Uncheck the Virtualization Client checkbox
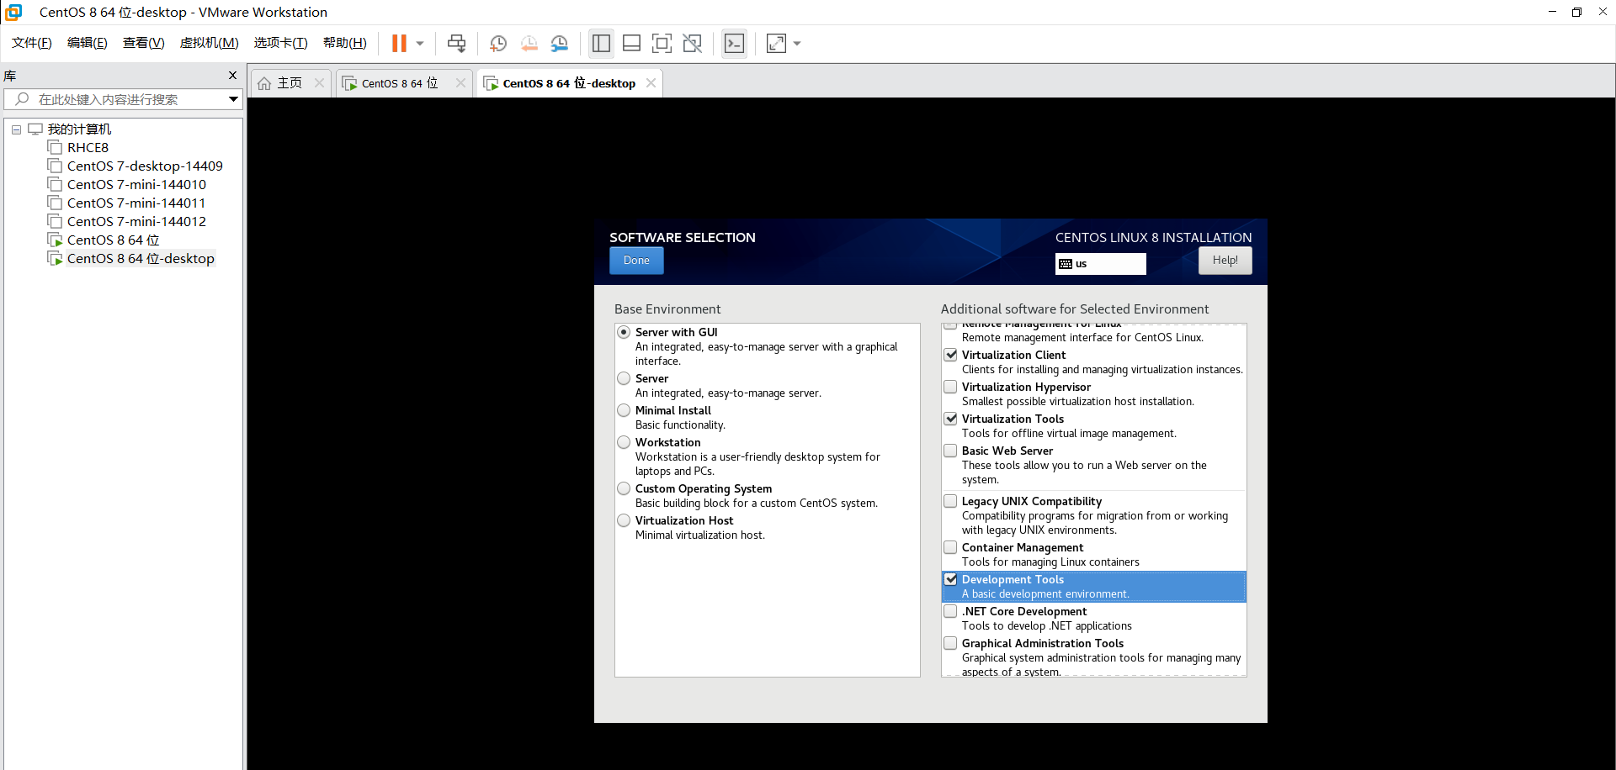Image resolution: width=1616 pixels, height=770 pixels. tap(950, 356)
